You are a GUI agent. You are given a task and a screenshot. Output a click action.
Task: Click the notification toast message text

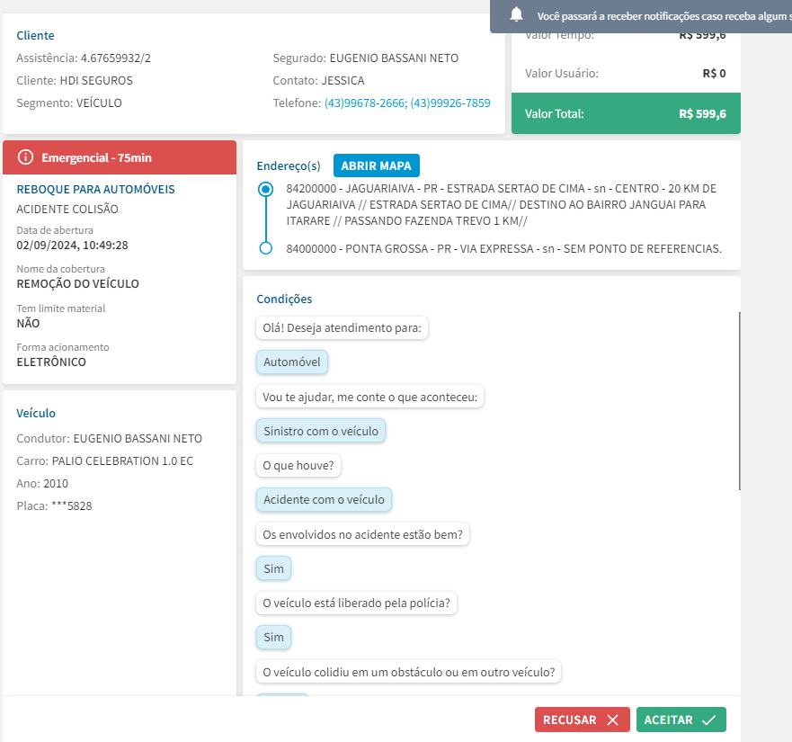[x=663, y=16]
